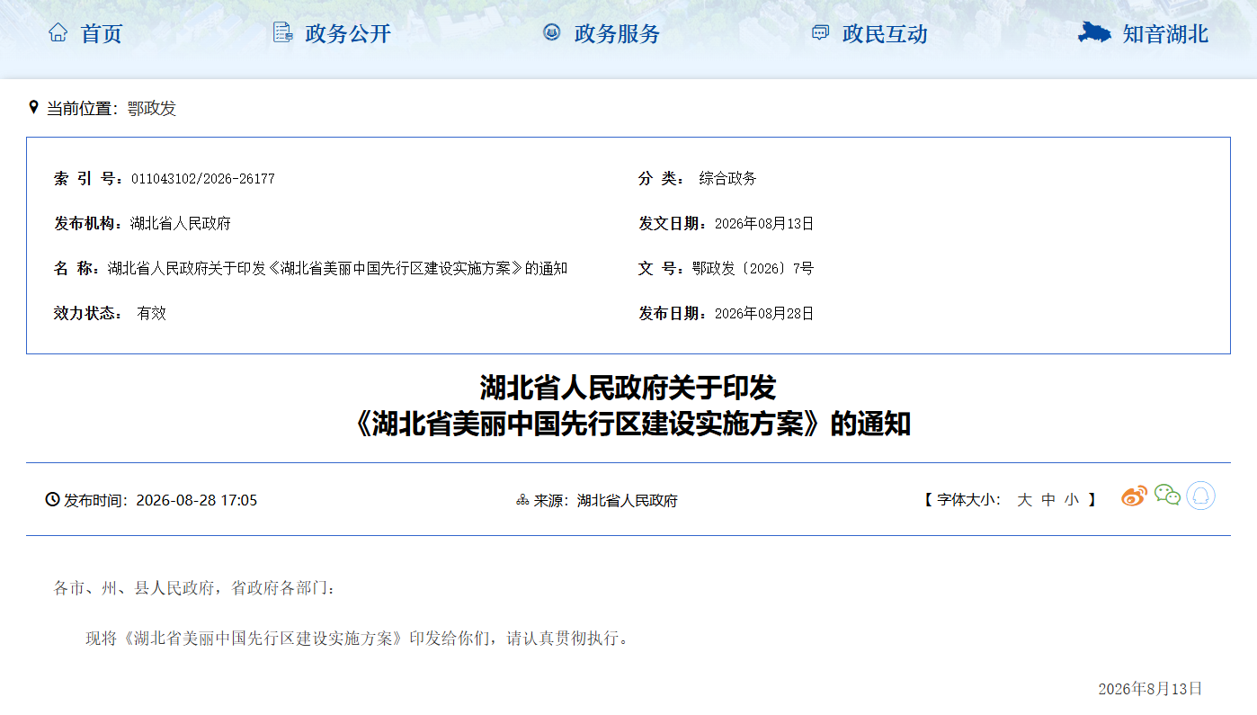Viewport: 1257px width, 715px height.
Task: Share the notice via WeChat icon
Action: pos(1167,496)
